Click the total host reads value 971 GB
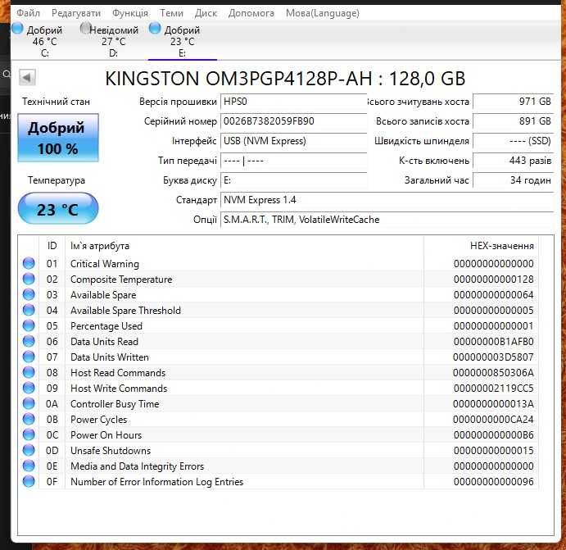Screen dimensions: 566x550 click(513, 102)
